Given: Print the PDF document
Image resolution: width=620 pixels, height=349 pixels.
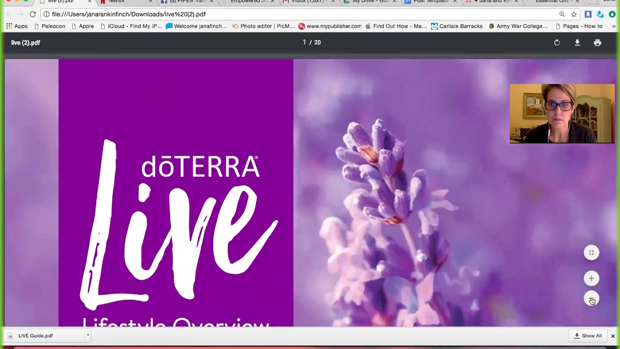Looking at the screenshot, I should point(598,43).
